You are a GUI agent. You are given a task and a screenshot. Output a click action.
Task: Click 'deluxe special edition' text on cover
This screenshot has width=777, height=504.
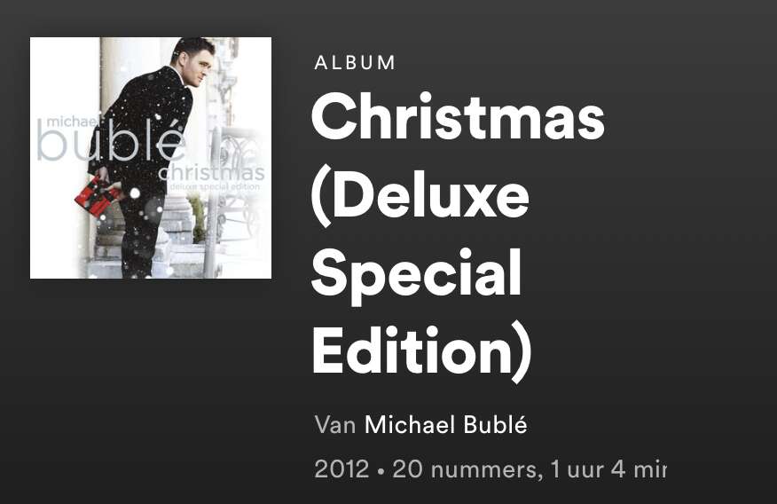[x=214, y=187]
